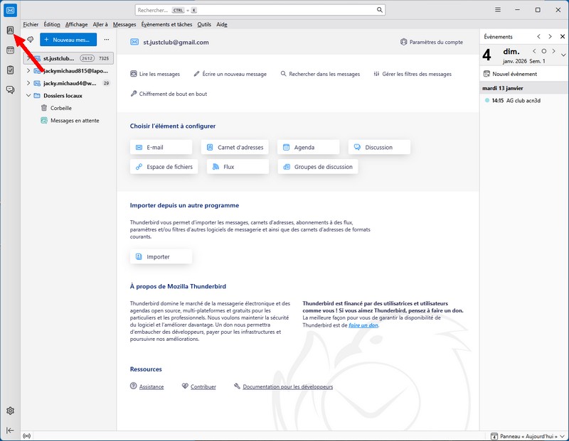Click the Importer button
The image size is (569, 441).
[161, 256]
